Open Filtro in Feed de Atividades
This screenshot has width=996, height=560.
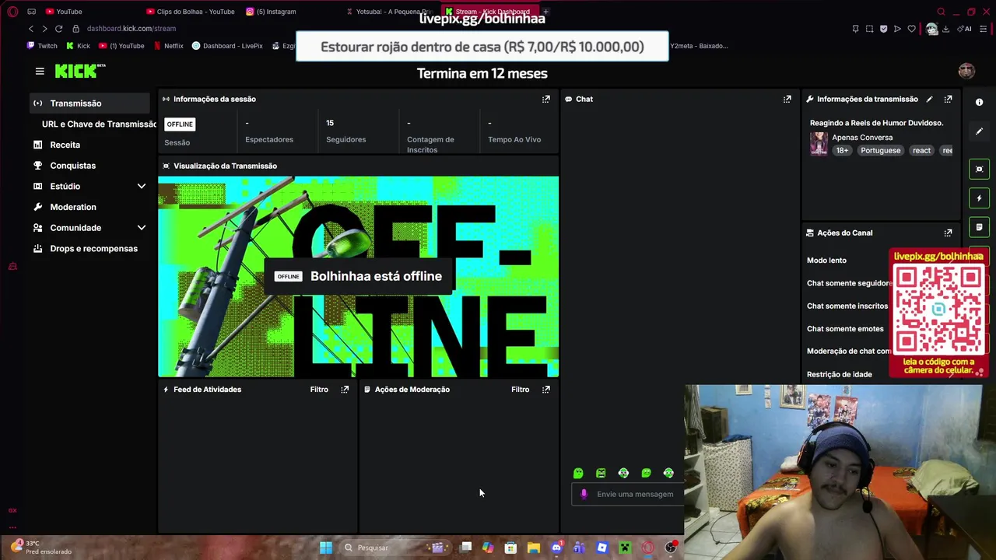pyautogui.click(x=319, y=389)
